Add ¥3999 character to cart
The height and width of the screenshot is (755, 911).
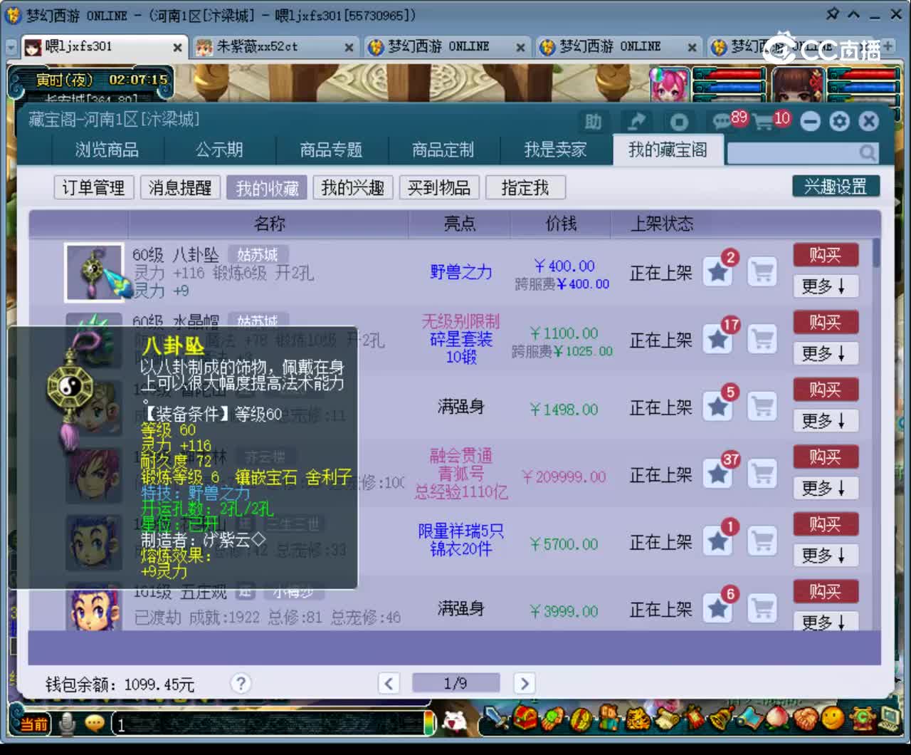pyautogui.click(x=762, y=608)
